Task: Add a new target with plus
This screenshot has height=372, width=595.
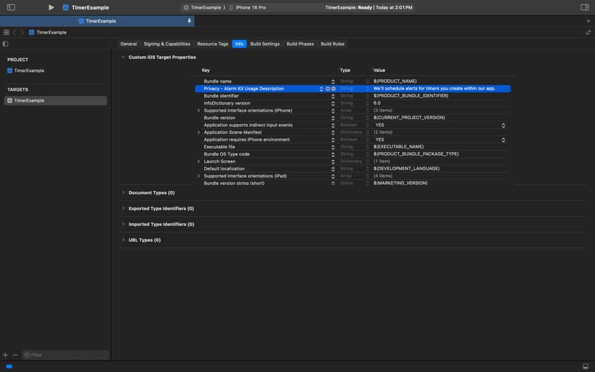Action: tap(5, 355)
